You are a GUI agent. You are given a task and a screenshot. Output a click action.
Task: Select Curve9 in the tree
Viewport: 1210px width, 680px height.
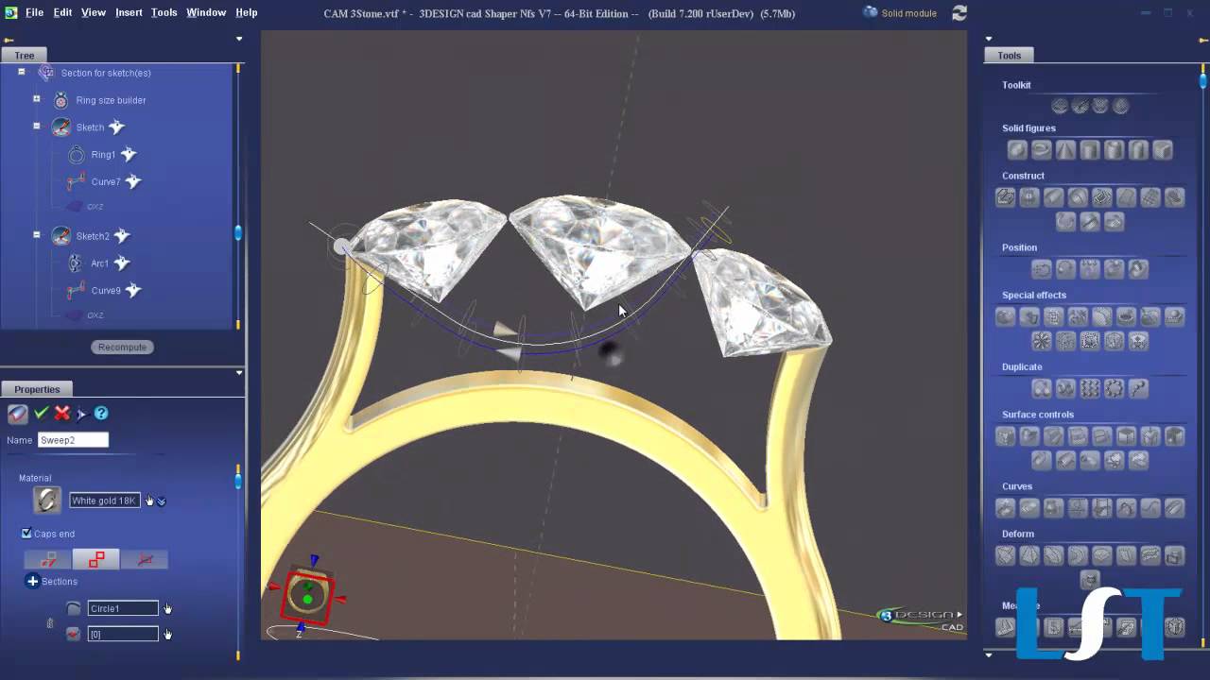[106, 291]
